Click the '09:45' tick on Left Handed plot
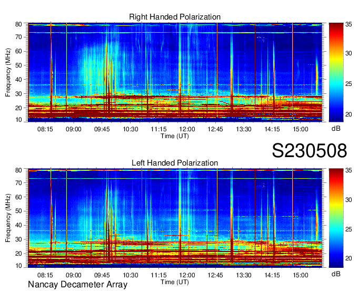The image size is (358, 291). pos(102,275)
